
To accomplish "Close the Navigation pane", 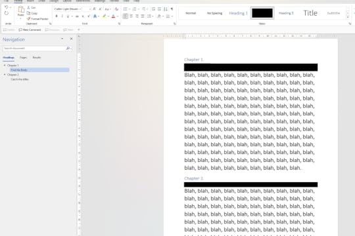I will (x=71, y=39).
